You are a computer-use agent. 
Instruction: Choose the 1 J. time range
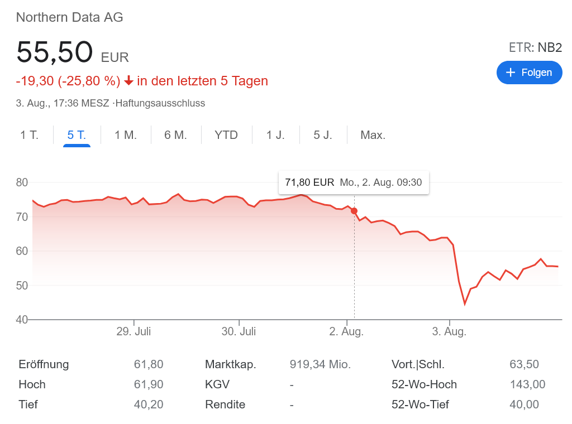tap(275, 135)
